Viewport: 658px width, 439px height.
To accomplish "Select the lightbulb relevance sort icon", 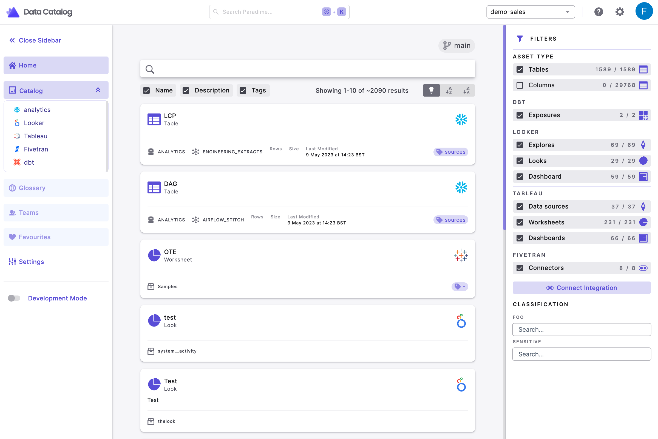I will [431, 91].
